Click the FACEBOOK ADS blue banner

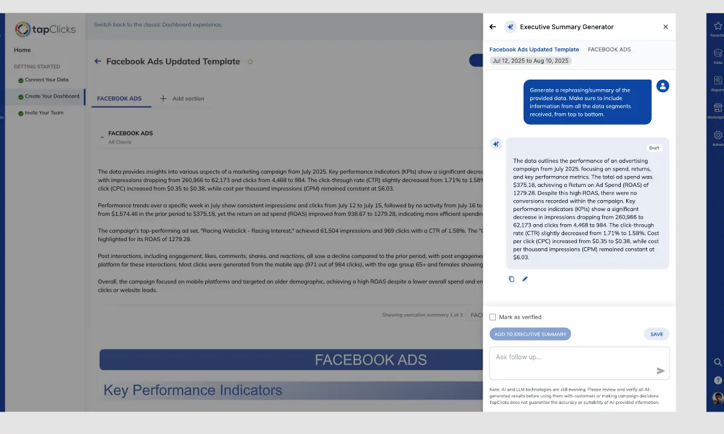291,360
